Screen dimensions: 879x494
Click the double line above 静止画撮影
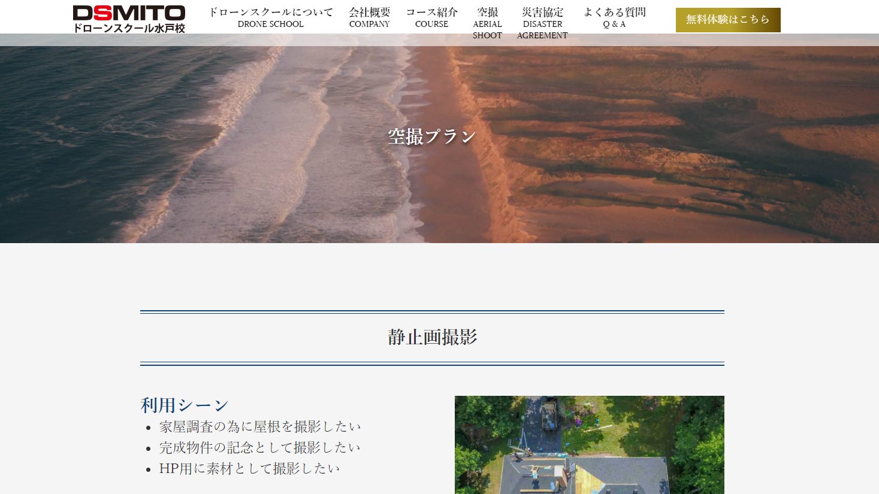[432, 312]
